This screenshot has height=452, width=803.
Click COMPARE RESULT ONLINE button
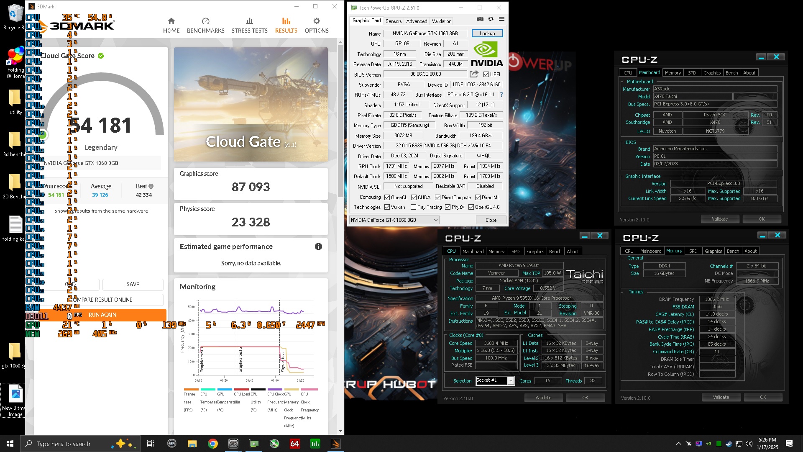[102, 300]
